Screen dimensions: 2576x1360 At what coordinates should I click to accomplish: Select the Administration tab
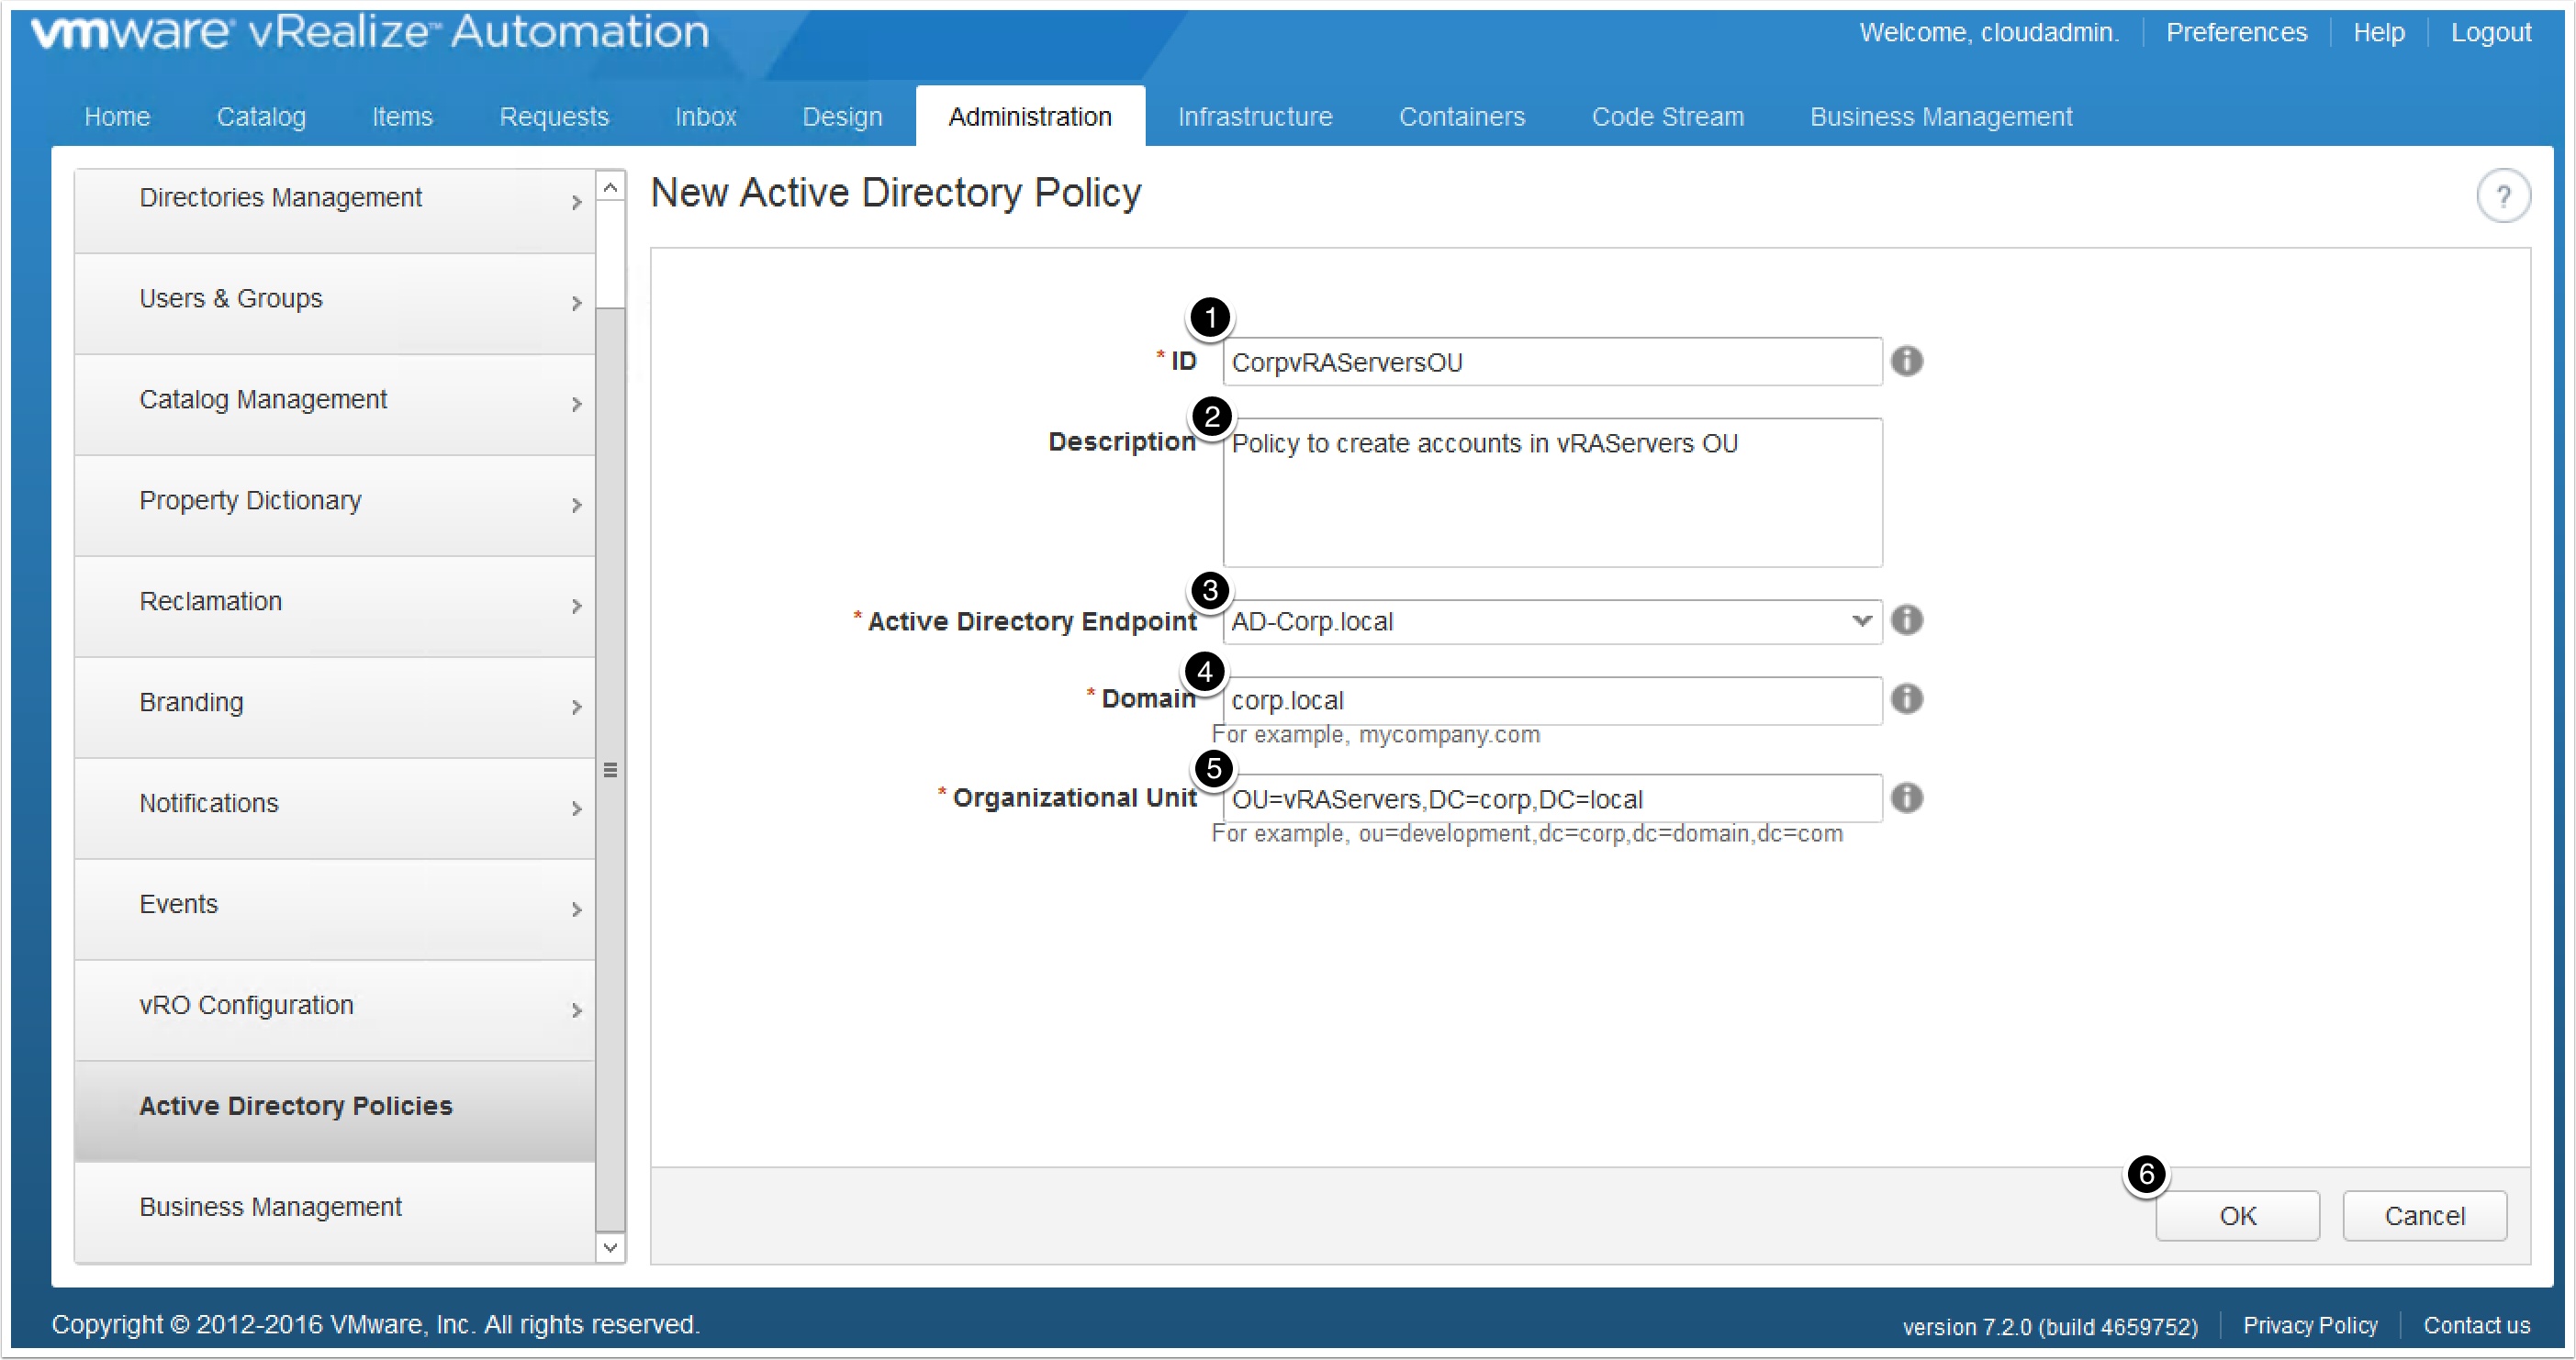1030,117
